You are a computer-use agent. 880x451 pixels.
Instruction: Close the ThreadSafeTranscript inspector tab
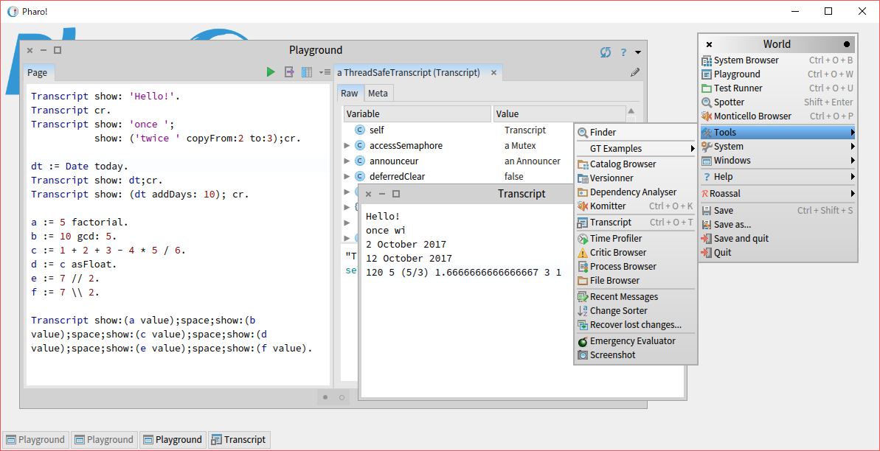point(493,72)
